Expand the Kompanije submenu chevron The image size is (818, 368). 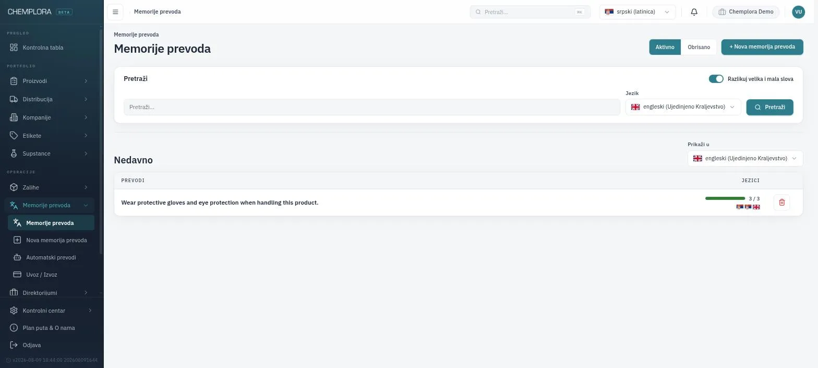click(86, 117)
